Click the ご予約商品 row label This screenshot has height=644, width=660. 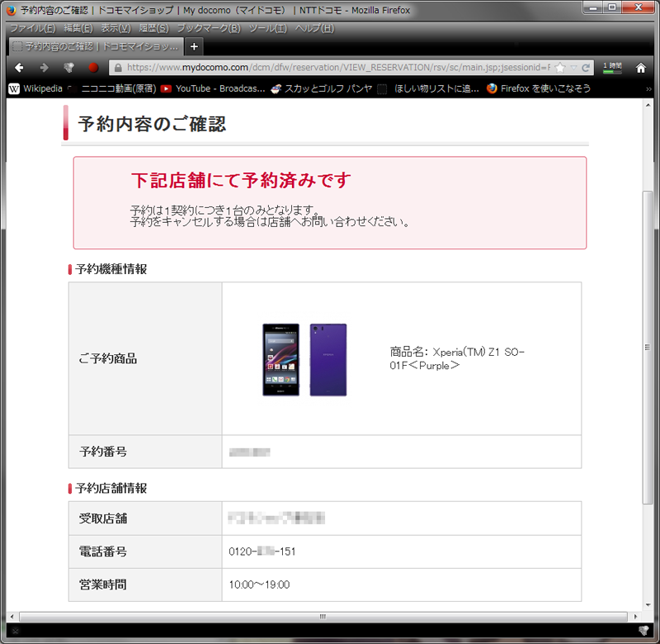[x=108, y=358]
